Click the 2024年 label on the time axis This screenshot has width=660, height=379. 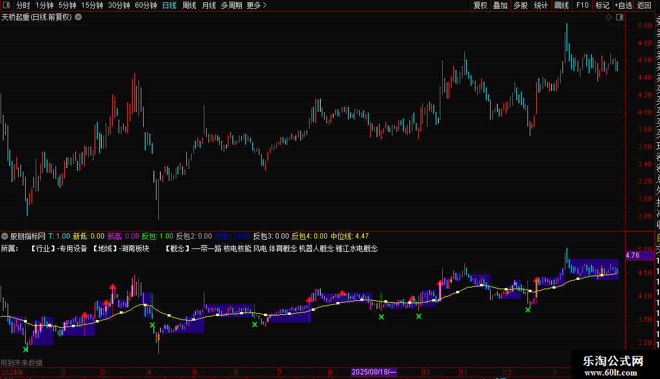point(12,372)
